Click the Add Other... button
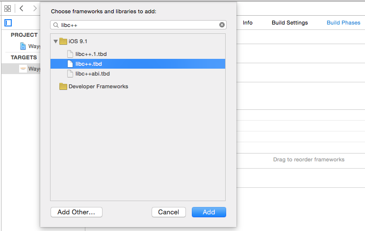This screenshot has width=365, height=231. (77, 212)
